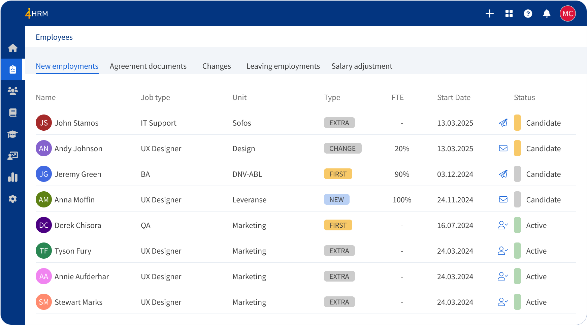Click the 100% FTE value
The image size is (587, 325).
tap(402, 200)
